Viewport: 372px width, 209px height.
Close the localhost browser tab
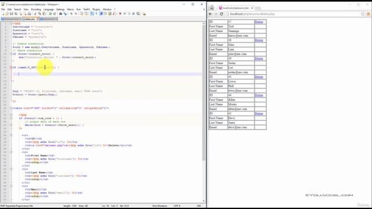[252, 8]
